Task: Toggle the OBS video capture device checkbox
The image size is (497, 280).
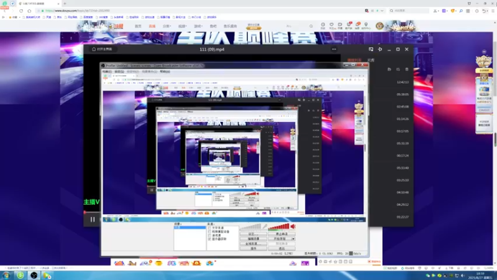Action: click(209, 231)
